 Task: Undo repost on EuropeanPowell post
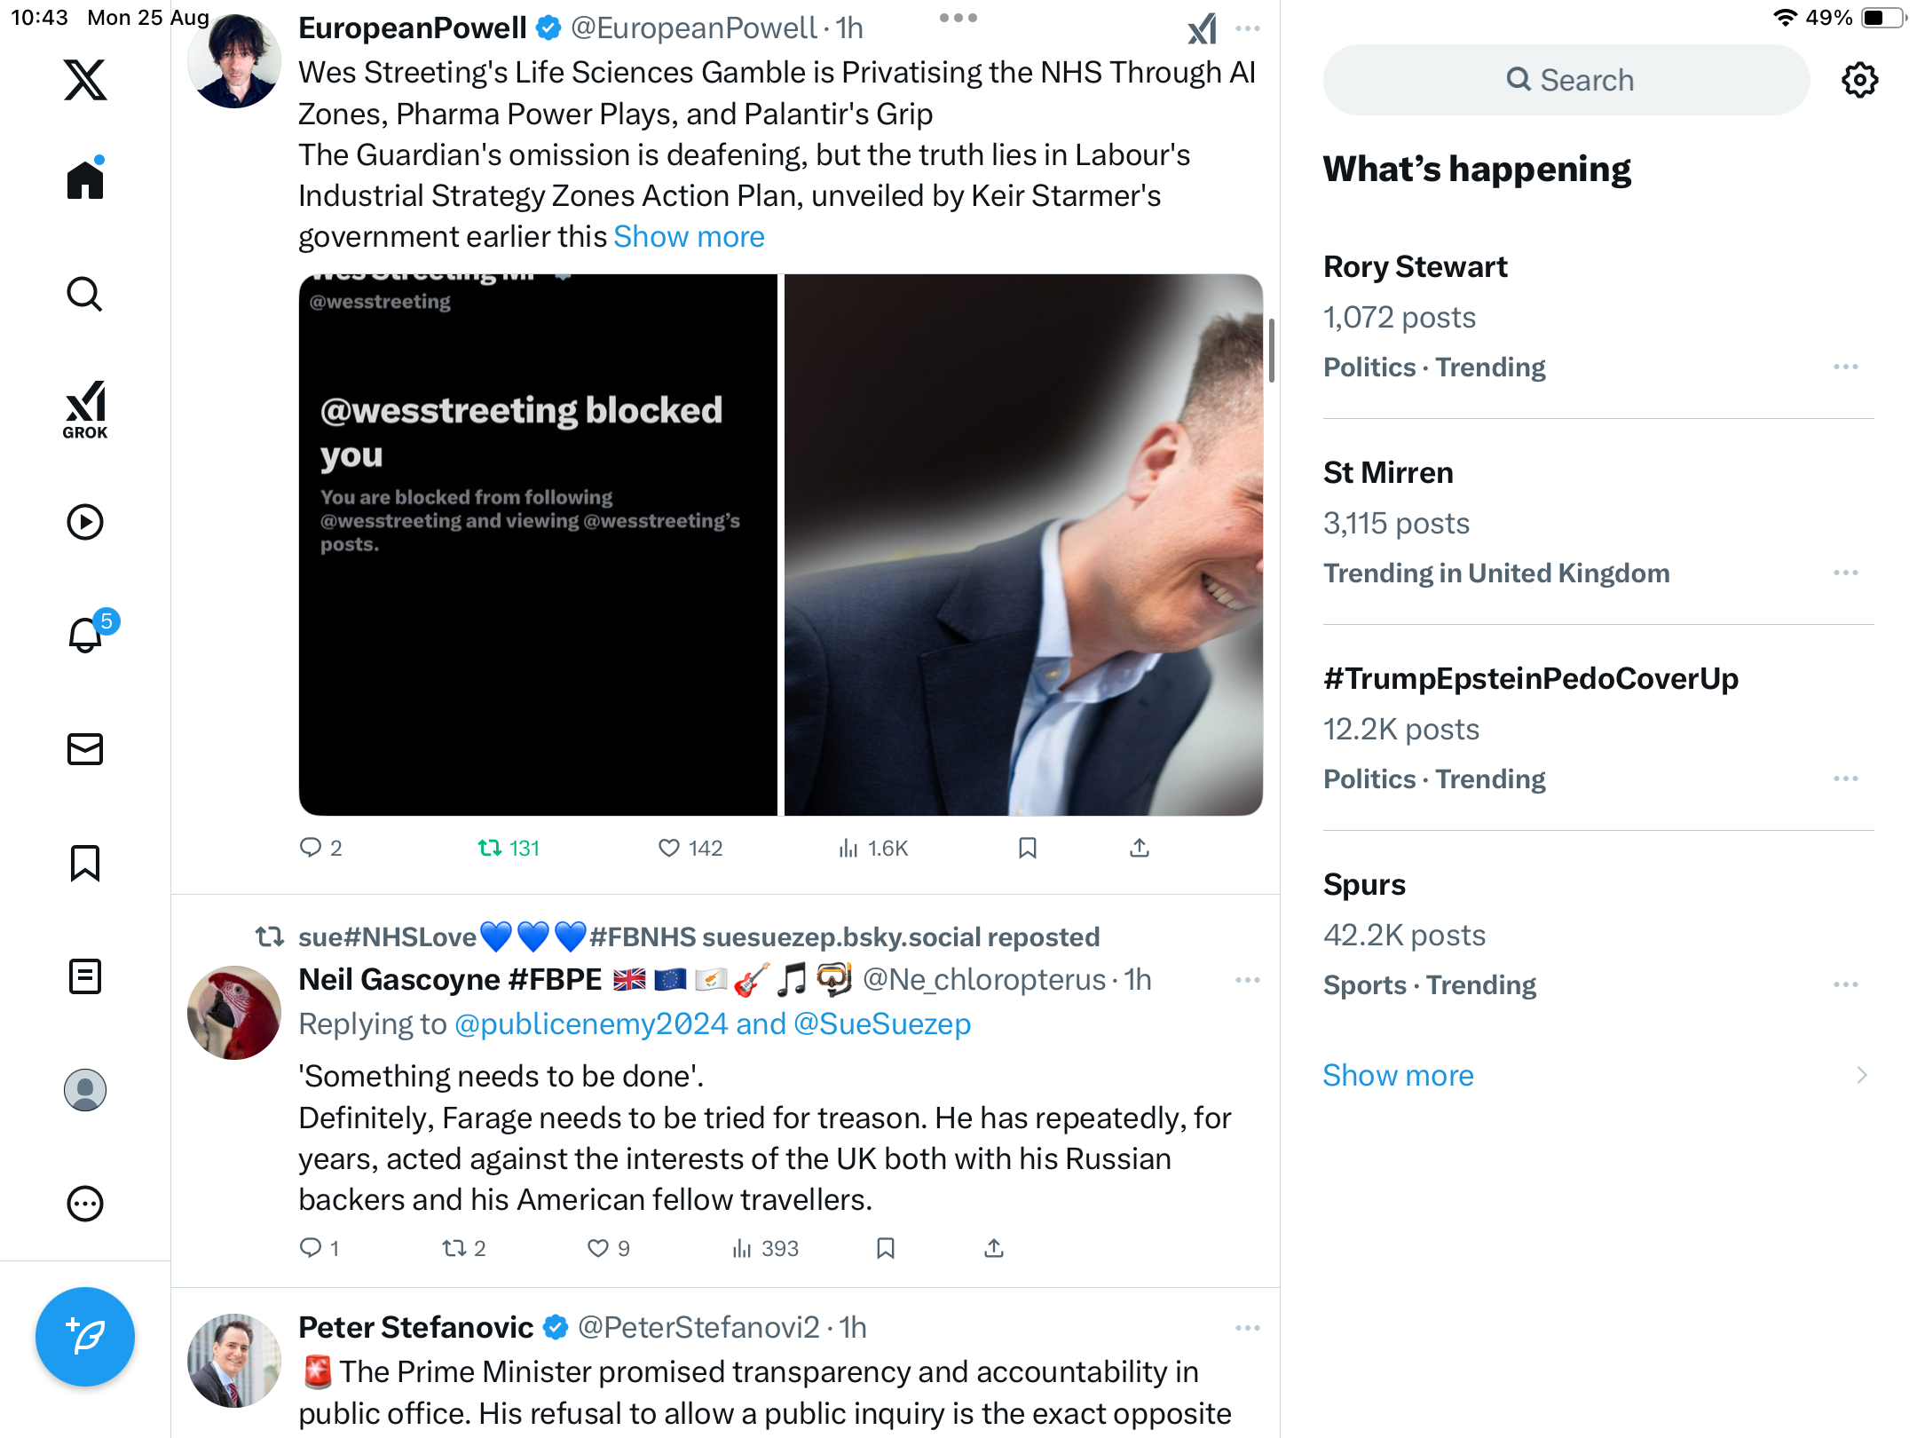pos(490,849)
